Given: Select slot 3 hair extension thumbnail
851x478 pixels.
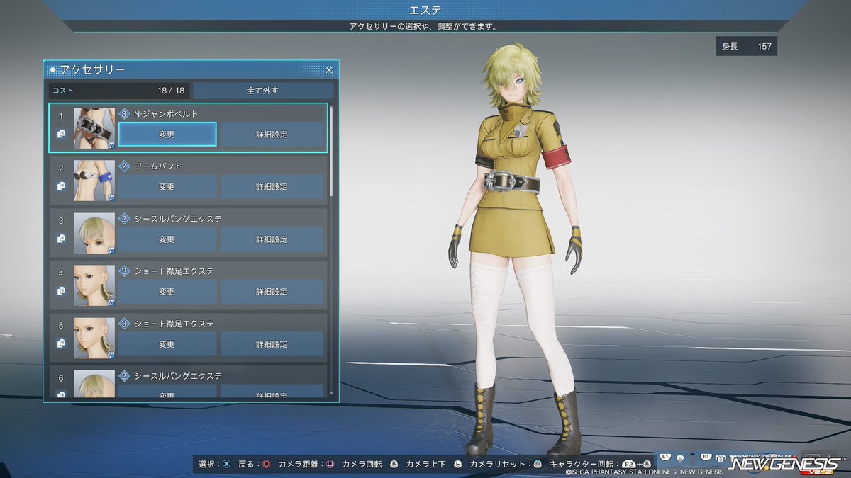Looking at the screenshot, I should point(94,233).
